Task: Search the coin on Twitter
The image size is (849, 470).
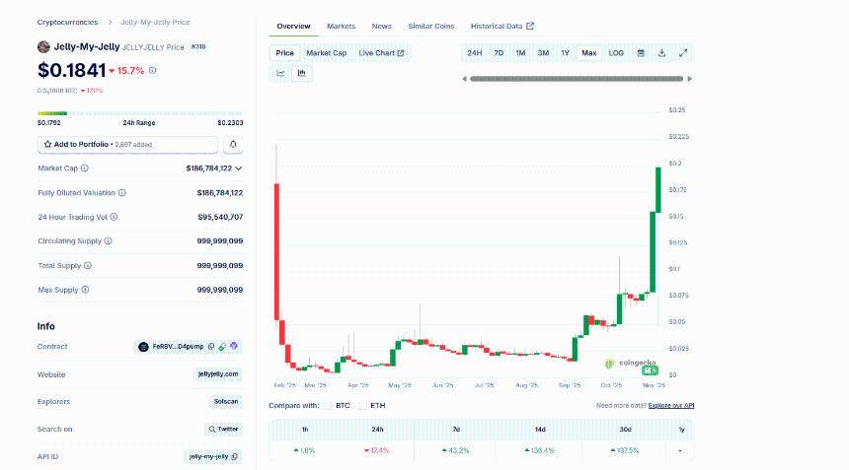Action: pyautogui.click(x=223, y=429)
